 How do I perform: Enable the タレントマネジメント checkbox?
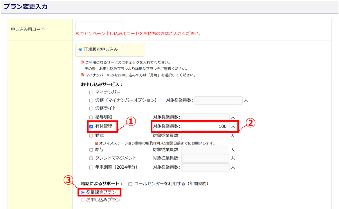[91, 158]
